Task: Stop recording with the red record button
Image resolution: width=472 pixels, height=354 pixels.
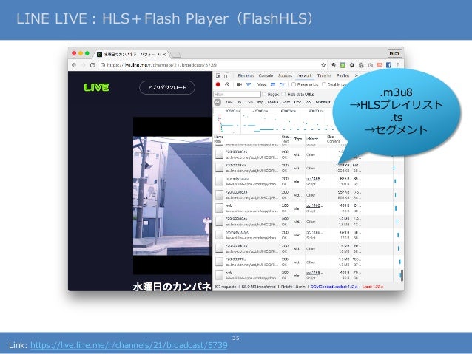Action: click(218, 84)
